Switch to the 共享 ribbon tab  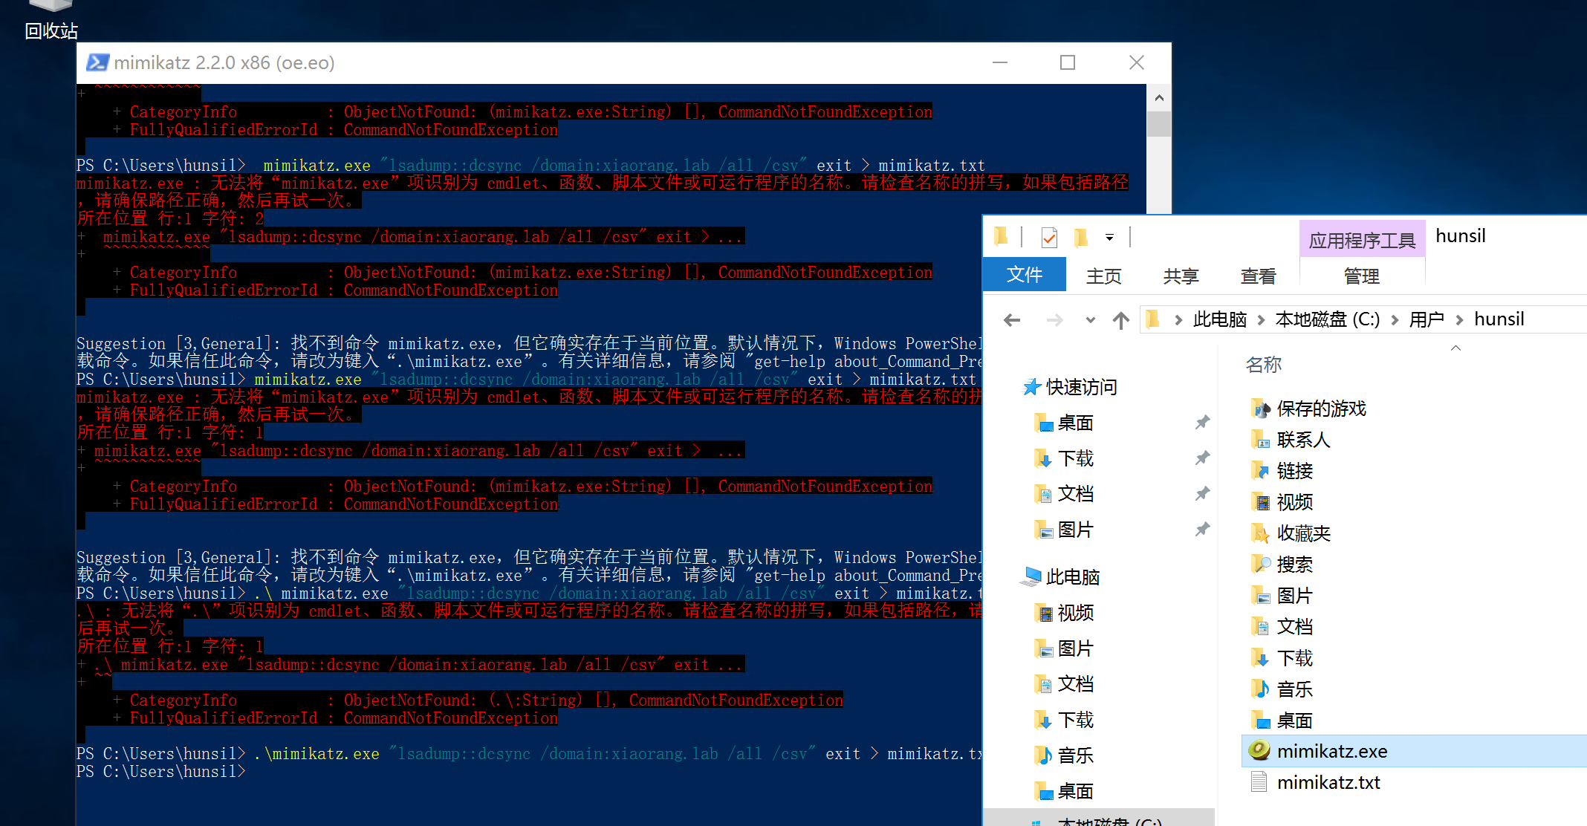1181,276
